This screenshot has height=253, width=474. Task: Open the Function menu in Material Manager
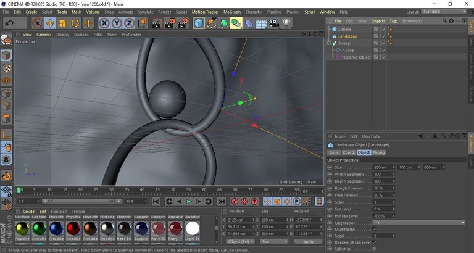click(x=59, y=212)
